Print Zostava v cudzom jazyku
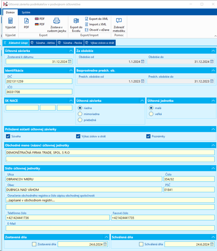The height and width of the screenshot is (251, 217). (57, 25)
